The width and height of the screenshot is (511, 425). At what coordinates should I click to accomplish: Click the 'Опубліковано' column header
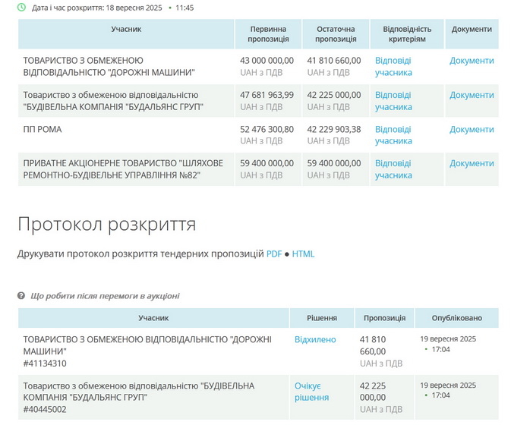pyautogui.click(x=456, y=318)
